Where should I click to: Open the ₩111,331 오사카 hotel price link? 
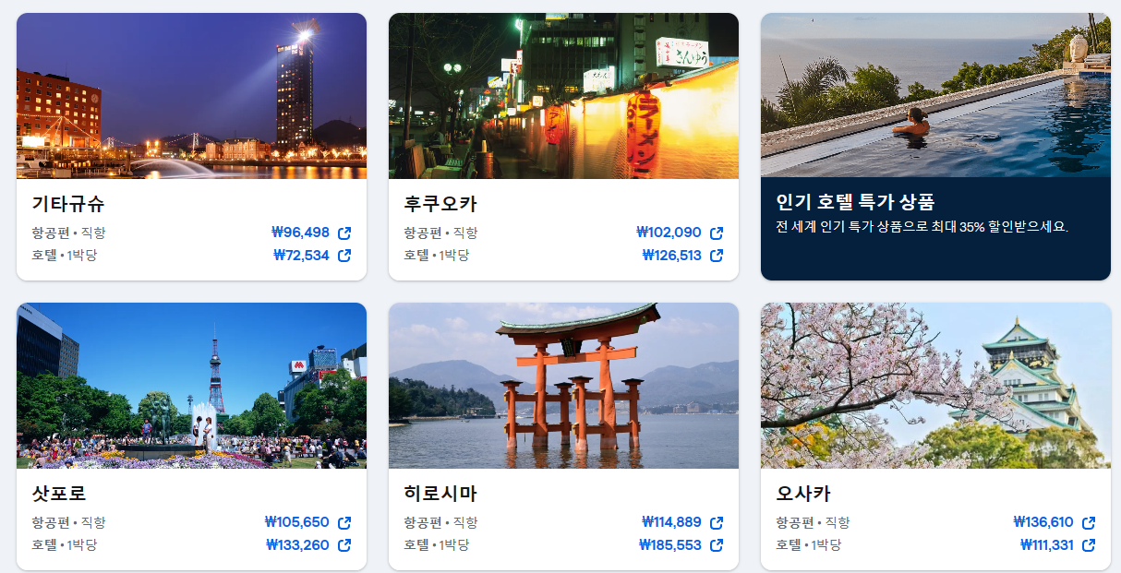pyautogui.click(x=1048, y=544)
